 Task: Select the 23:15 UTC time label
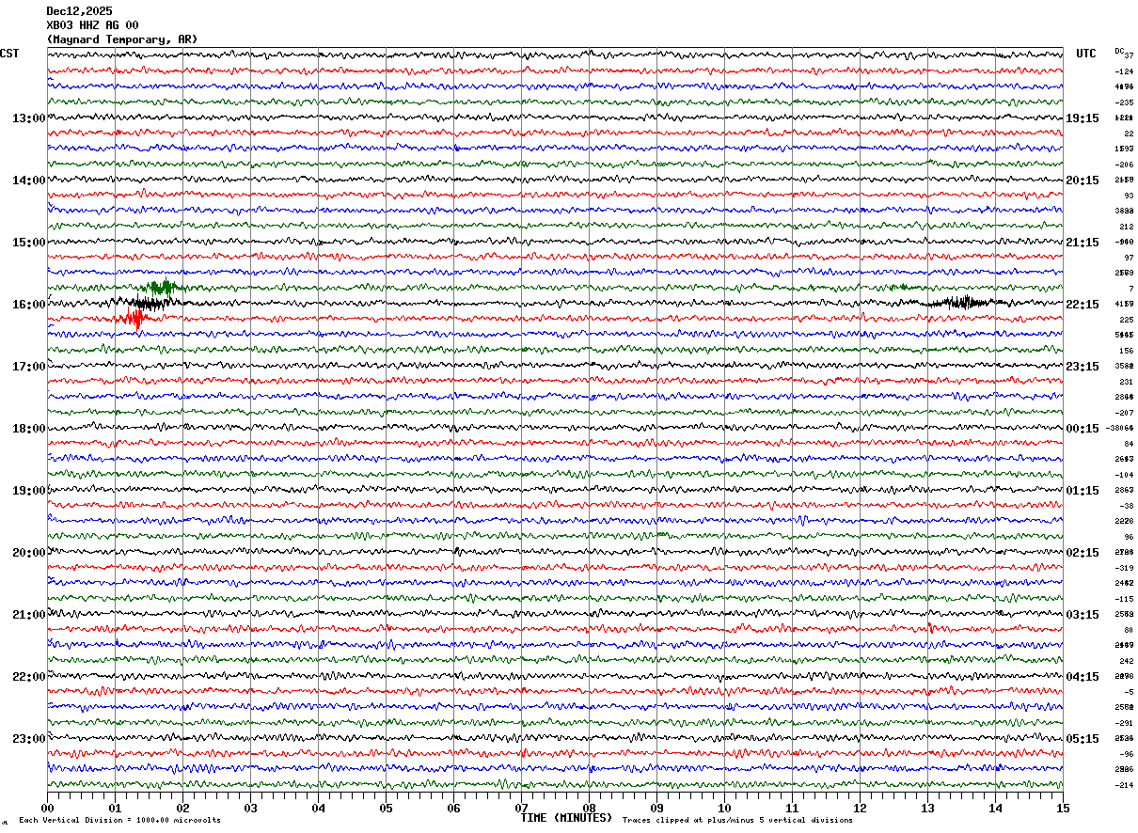pos(1082,367)
